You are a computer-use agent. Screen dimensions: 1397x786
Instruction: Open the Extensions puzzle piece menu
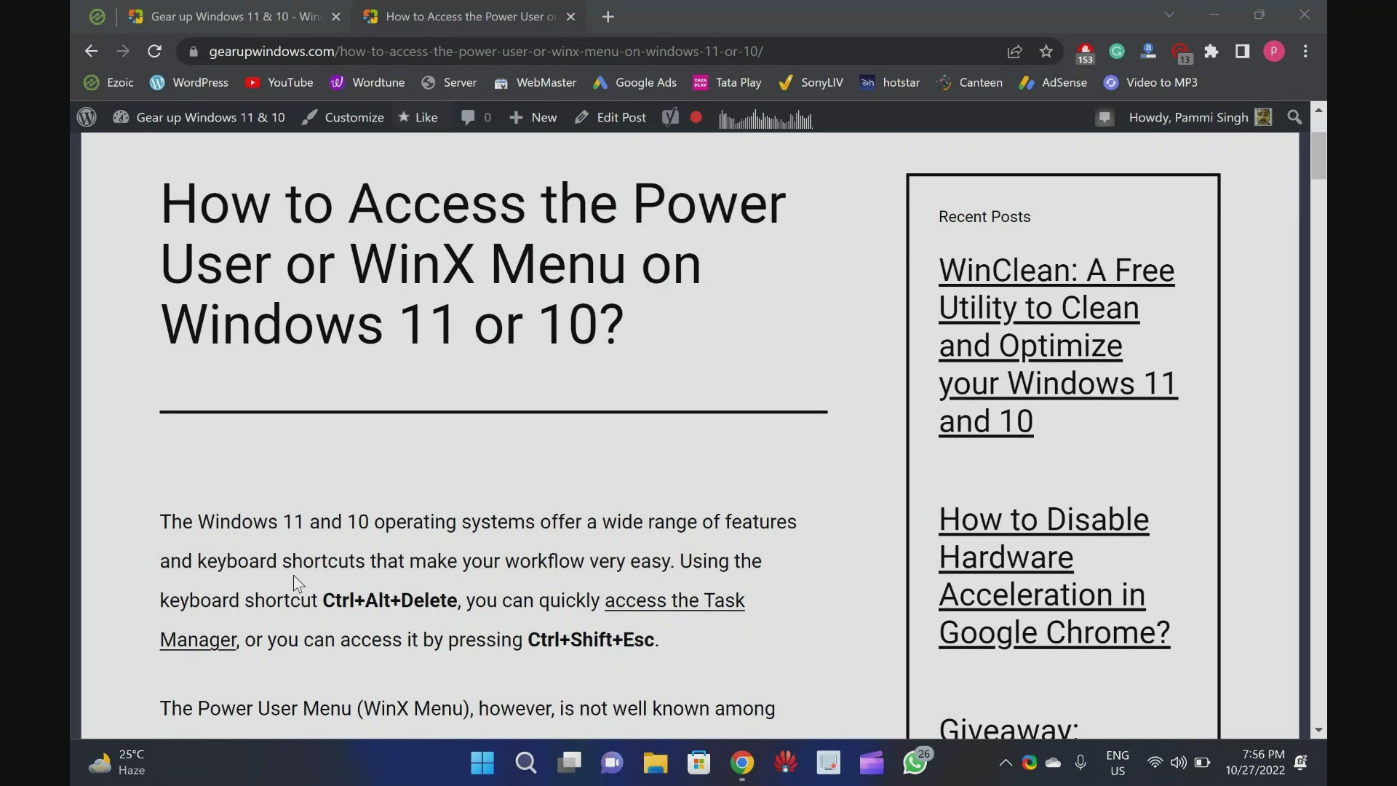click(1211, 51)
